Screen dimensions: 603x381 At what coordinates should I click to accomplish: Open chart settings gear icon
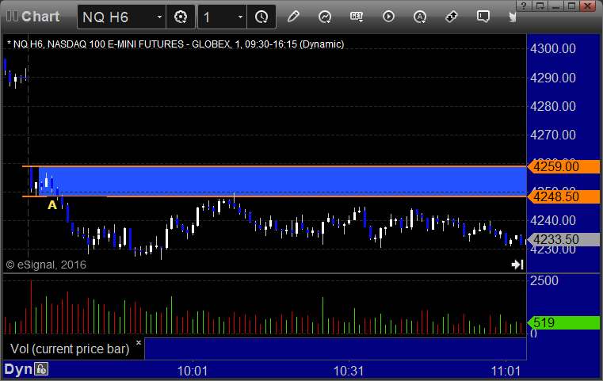click(x=181, y=17)
